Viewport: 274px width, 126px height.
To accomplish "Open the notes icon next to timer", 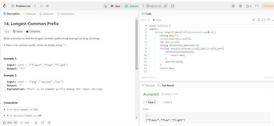I will [172, 6].
